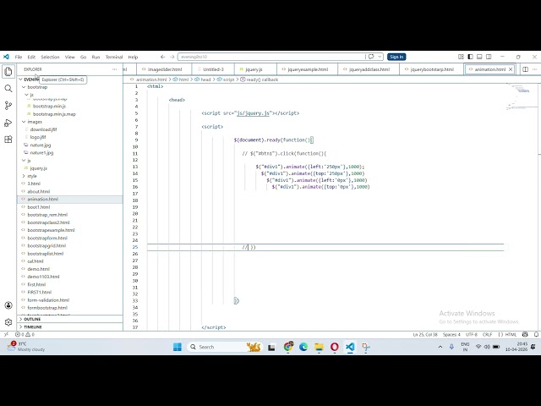
Task: Show errors and warnings count
Action: coord(25,335)
